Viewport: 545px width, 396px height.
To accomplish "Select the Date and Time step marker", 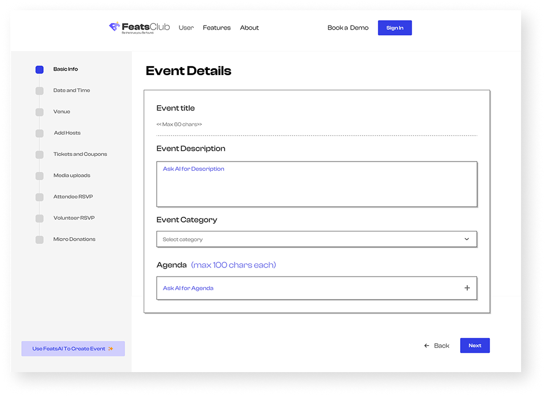I will 39,90.
